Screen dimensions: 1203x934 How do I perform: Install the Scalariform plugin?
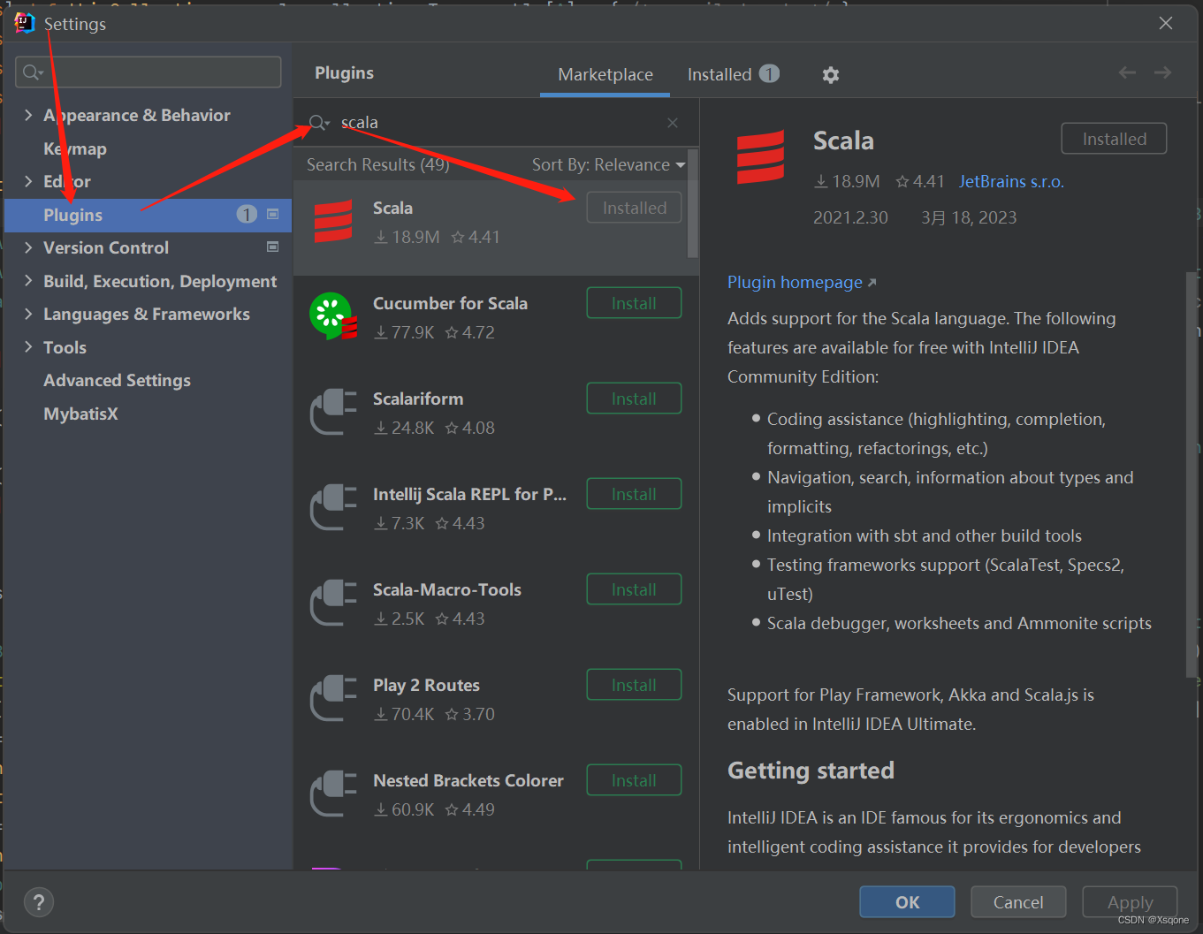[x=634, y=399]
